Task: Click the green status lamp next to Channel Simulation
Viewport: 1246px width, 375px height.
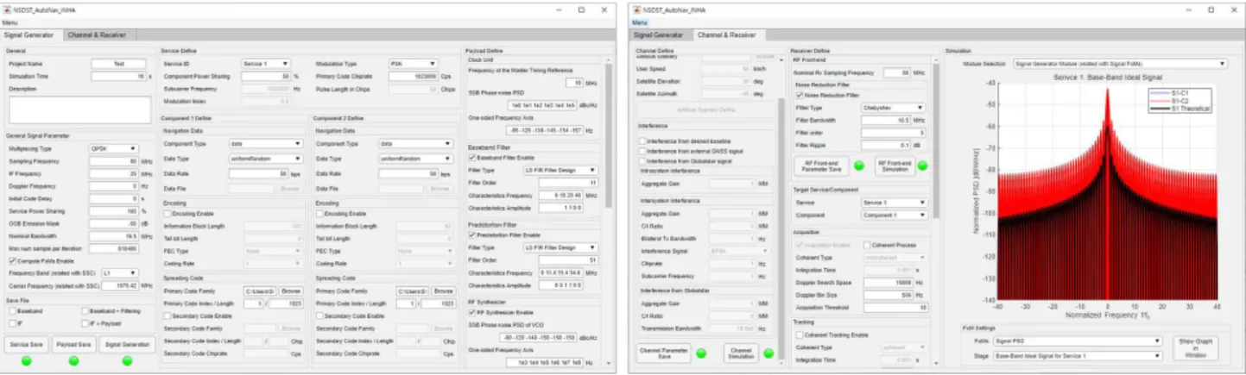Action: [x=768, y=353]
